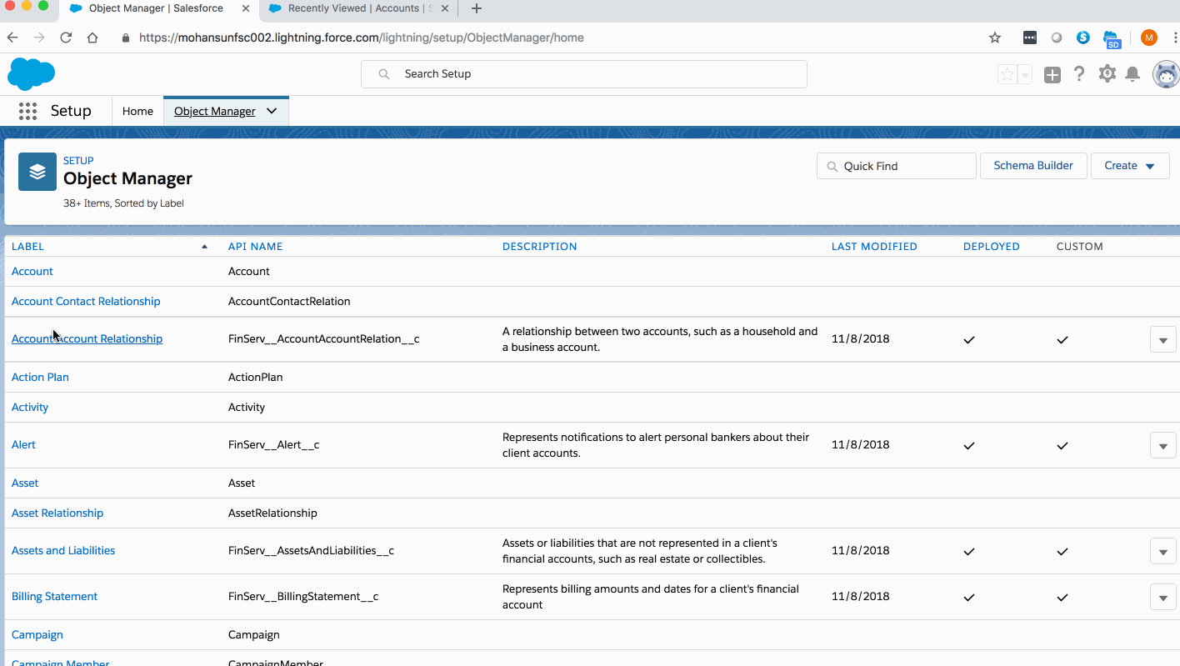
Task: Click the favorites star icon in header
Action: click(1007, 75)
